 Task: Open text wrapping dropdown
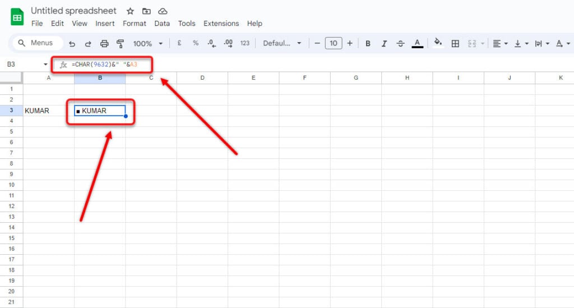(x=542, y=44)
